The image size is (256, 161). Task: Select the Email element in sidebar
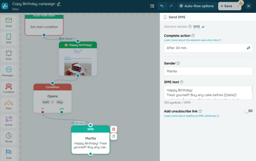click(9, 22)
